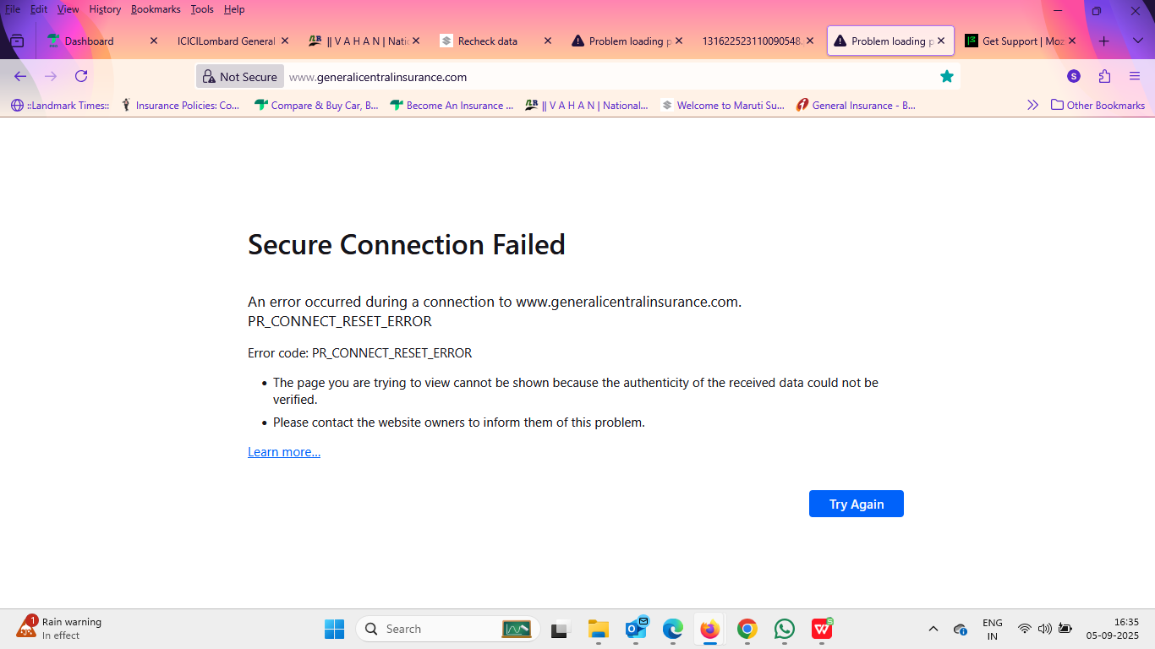
Task: Toggle the bookmark star in the address bar
Action: [x=947, y=77]
